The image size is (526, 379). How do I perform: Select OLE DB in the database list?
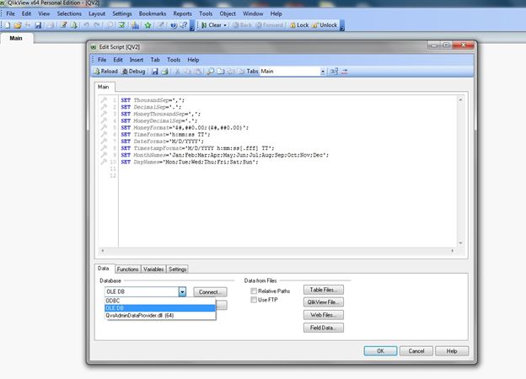point(160,308)
